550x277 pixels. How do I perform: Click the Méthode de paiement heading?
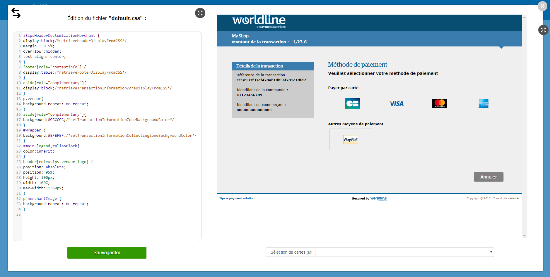point(357,65)
